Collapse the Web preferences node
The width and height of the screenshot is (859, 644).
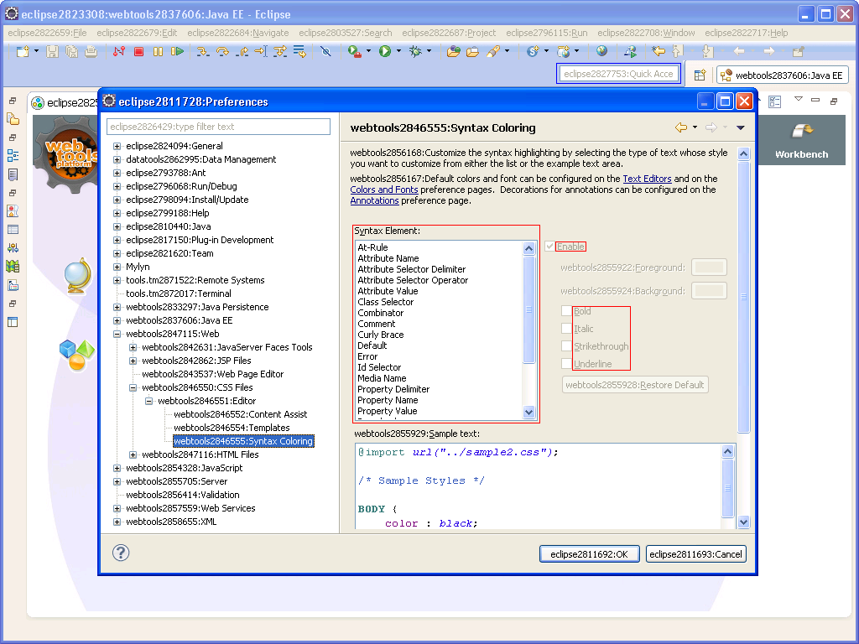point(117,334)
